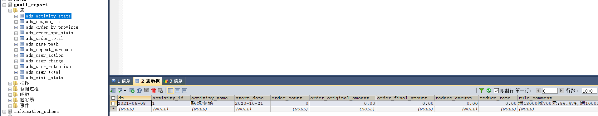The height and width of the screenshot is (116, 598).
Task: Expand the ads_activity_stats table
Action: pos(16,16)
